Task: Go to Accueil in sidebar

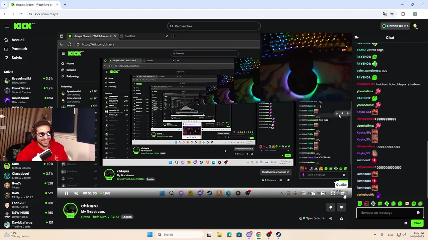Action: pyautogui.click(x=14, y=40)
